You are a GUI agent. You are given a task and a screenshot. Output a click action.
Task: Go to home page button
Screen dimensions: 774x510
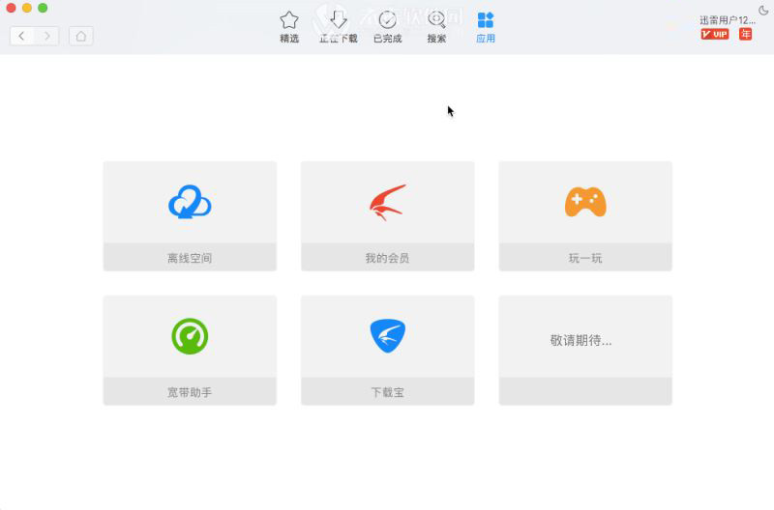[x=81, y=36]
